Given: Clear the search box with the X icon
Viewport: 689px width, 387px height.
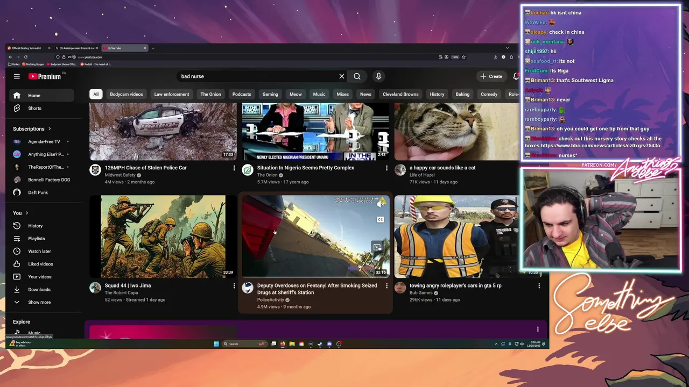Looking at the screenshot, I should tap(341, 76).
